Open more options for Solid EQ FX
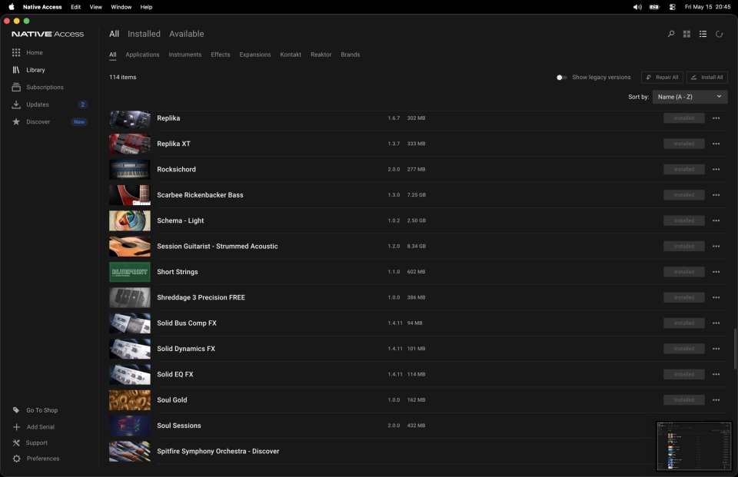 coord(716,374)
